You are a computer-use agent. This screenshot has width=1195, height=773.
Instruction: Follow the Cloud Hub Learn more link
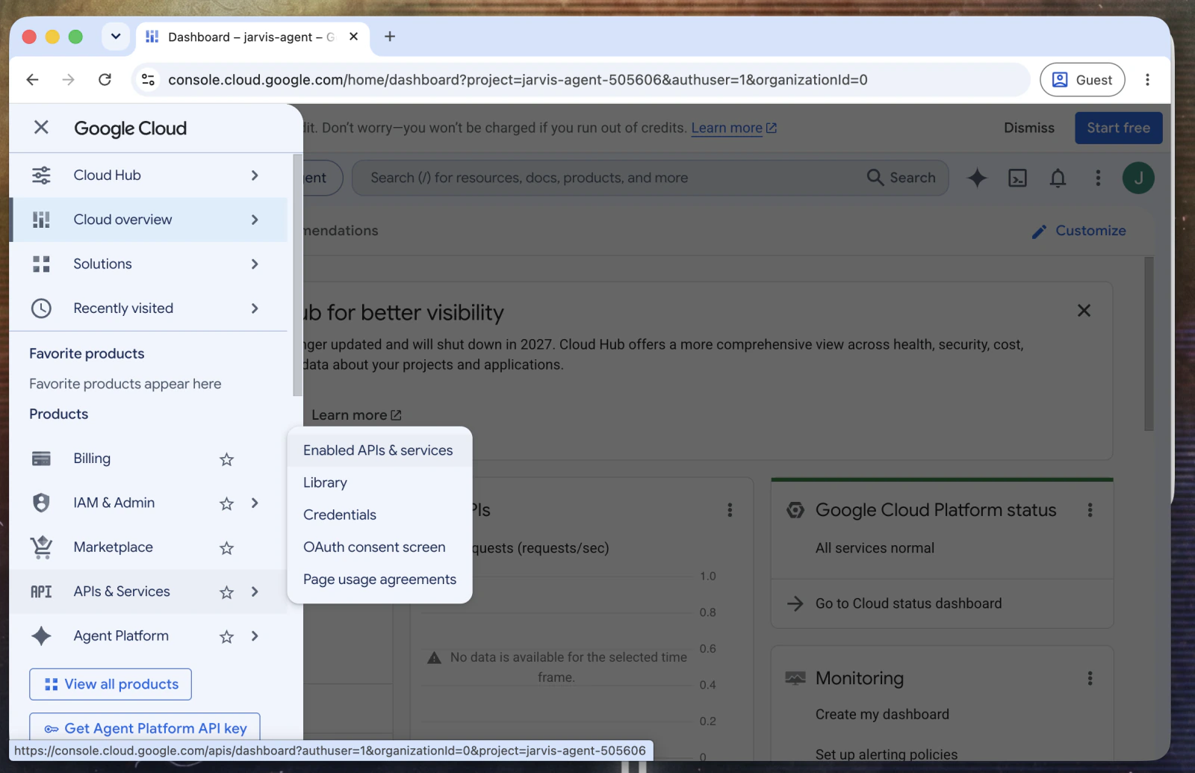356,415
